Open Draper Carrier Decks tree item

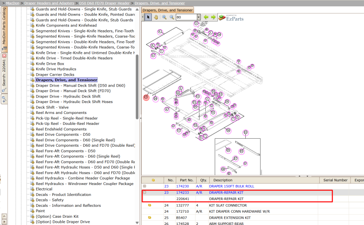click(x=55, y=75)
